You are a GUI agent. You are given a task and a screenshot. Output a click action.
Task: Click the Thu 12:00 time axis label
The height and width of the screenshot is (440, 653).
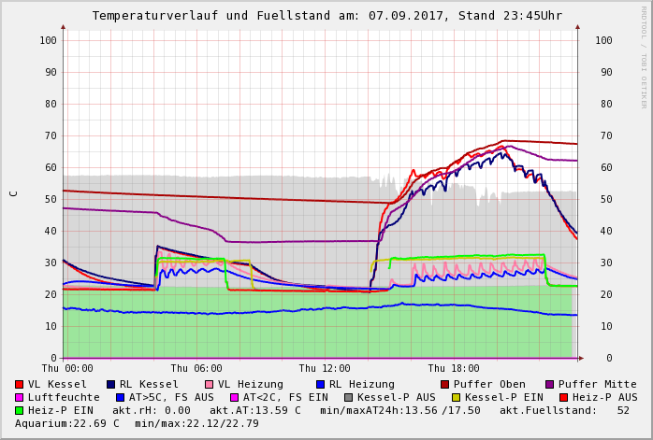click(x=325, y=368)
